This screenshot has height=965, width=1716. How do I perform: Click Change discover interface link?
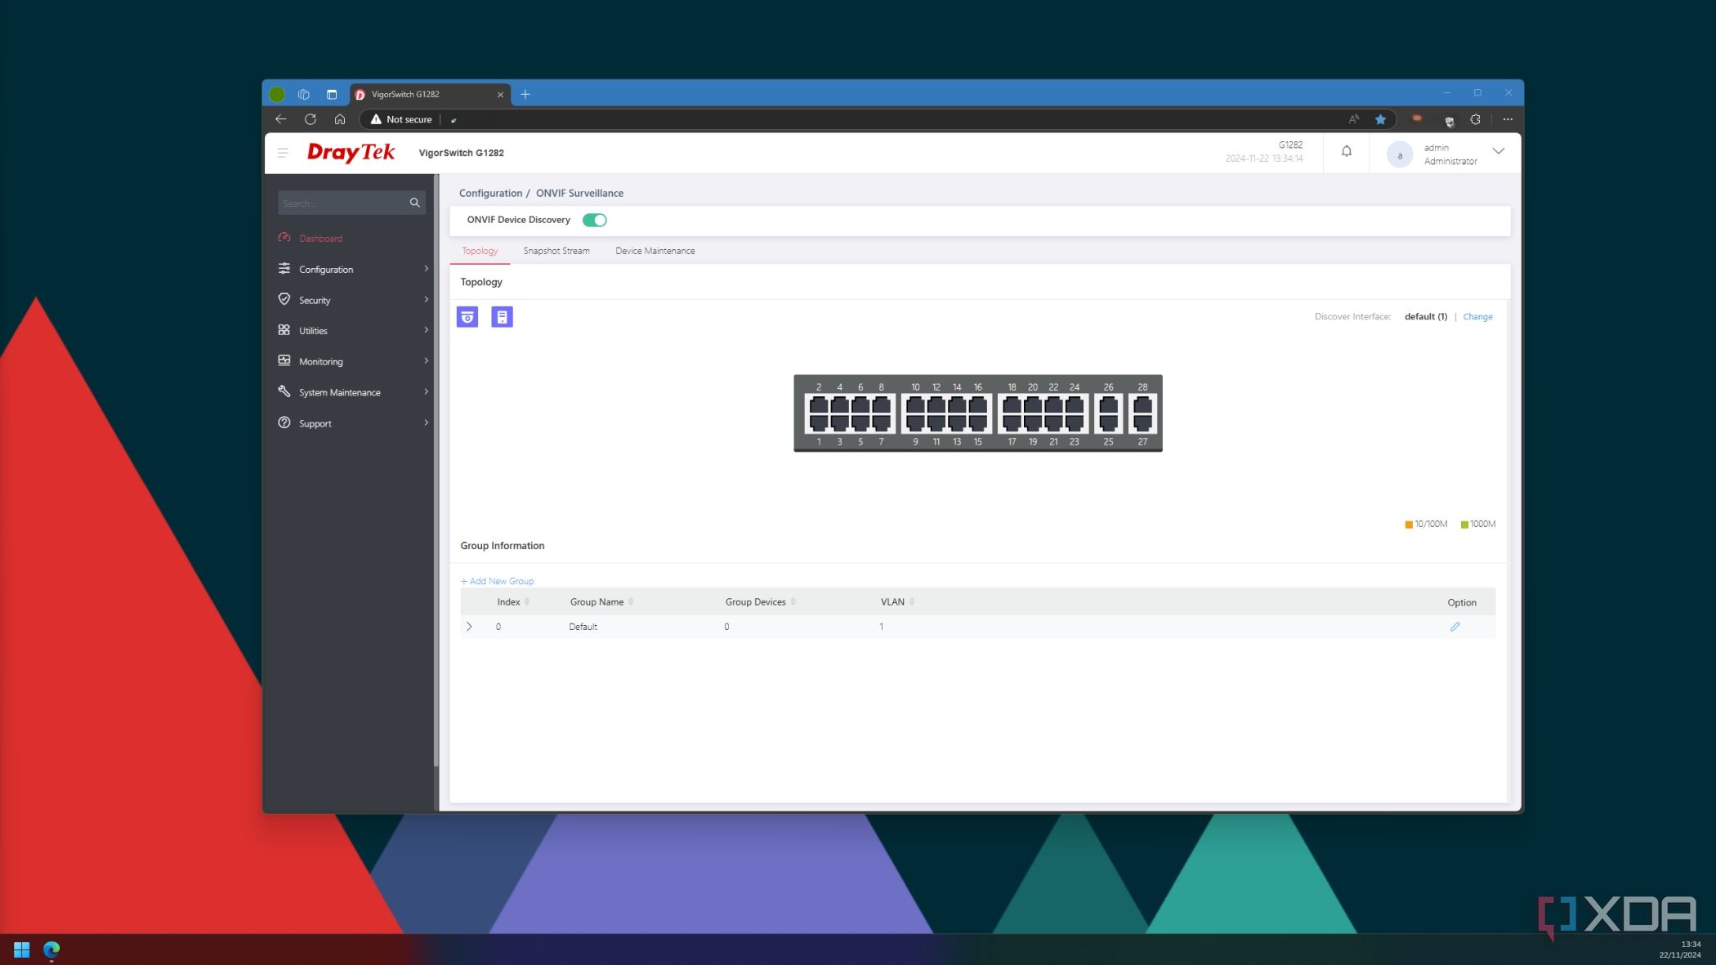[x=1478, y=315]
